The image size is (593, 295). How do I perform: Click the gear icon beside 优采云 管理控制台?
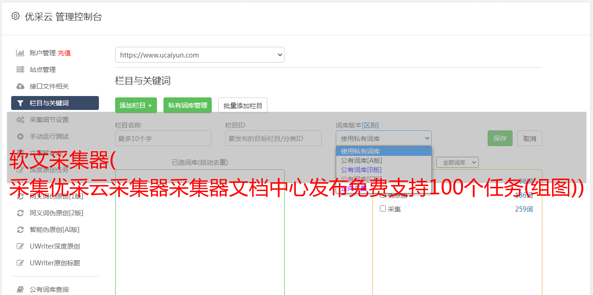coord(16,16)
